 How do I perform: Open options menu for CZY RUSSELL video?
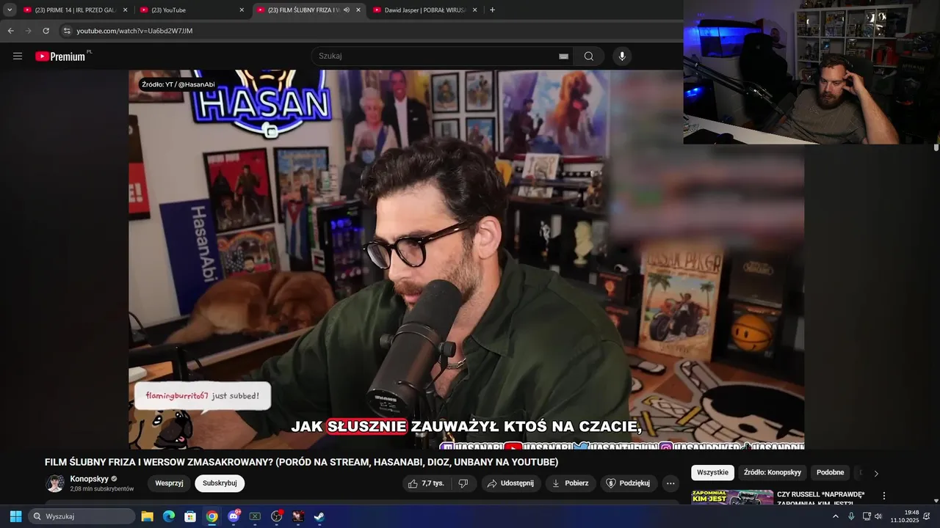[x=884, y=496]
